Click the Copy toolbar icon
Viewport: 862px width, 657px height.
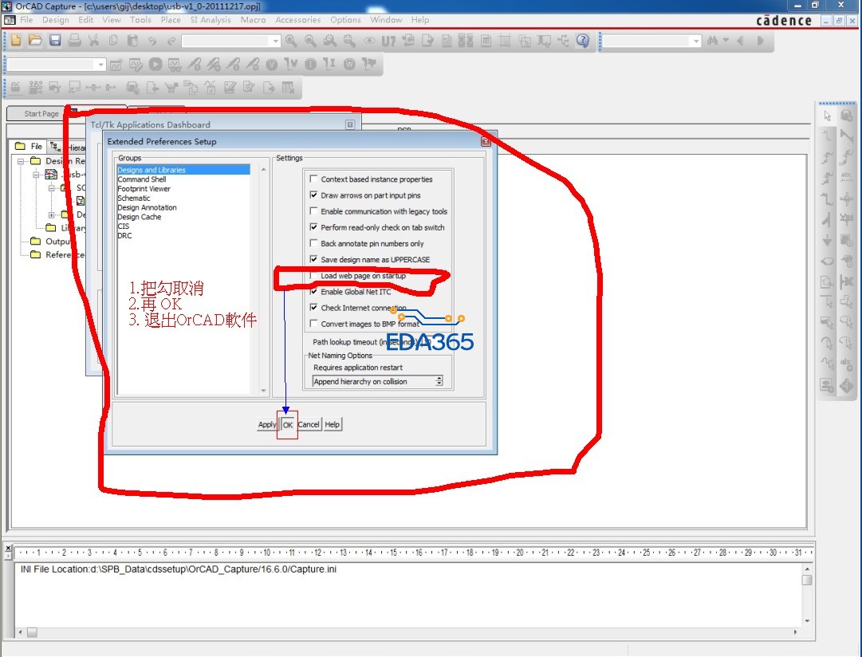(113, 40)
